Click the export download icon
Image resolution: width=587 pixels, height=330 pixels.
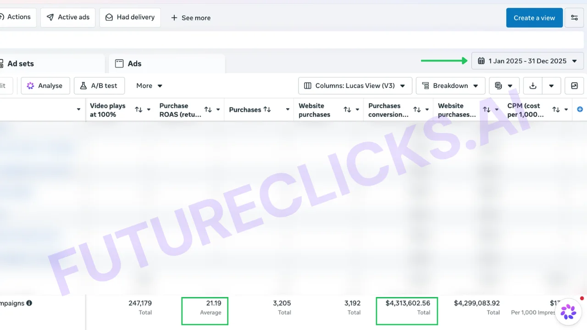tap(532, 86)
